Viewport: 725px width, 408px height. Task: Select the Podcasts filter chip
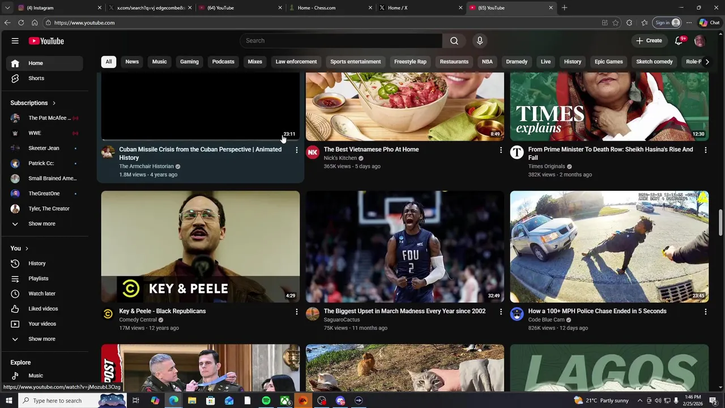223,62
